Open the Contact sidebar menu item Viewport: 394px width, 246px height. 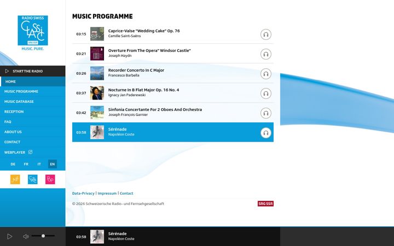coord(33,142)
